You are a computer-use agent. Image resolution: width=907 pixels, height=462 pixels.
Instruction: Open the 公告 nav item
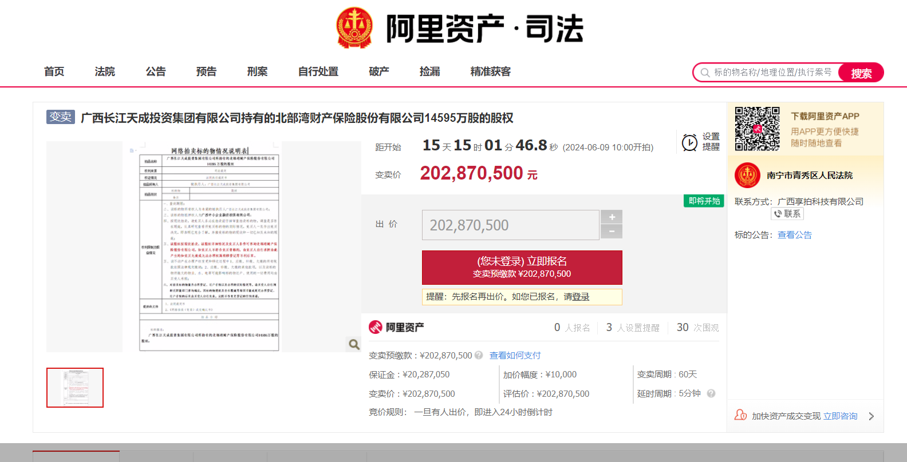click(x=156, y=71)
